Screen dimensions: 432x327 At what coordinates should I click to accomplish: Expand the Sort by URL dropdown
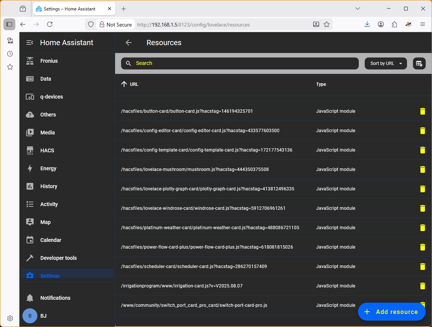[x=386, y=63]
